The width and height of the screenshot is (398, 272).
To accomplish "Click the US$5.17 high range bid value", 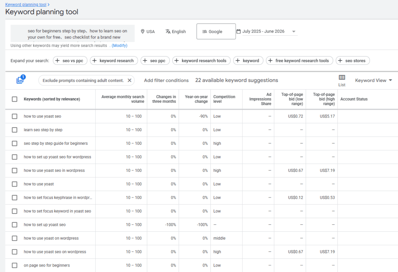I will [x=327, y=116].
